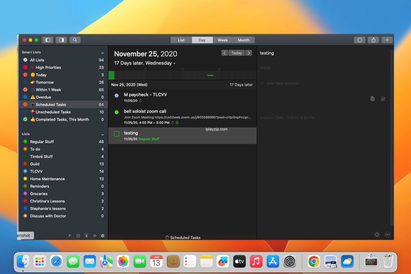Add a new task with plus icon
This screenshot has width=411, height=274.
(387, 40)
